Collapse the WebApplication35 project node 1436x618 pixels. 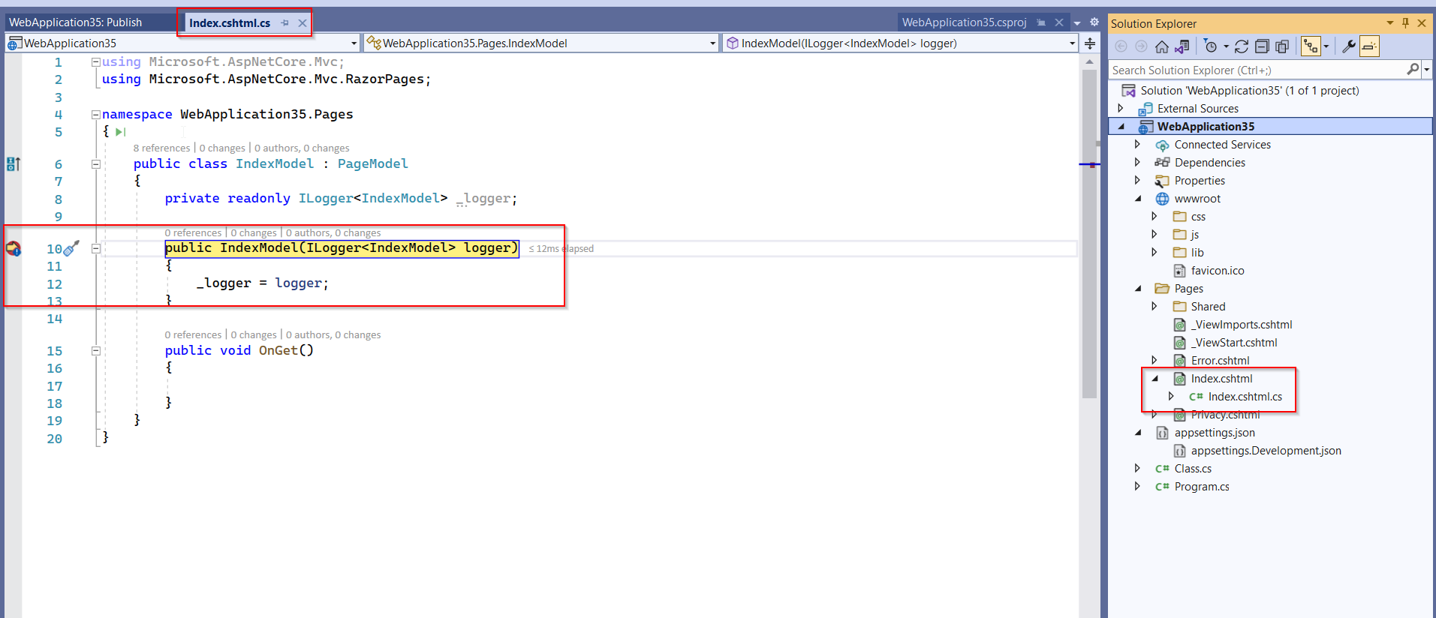pyautogui.click(x=1121, y=127)
